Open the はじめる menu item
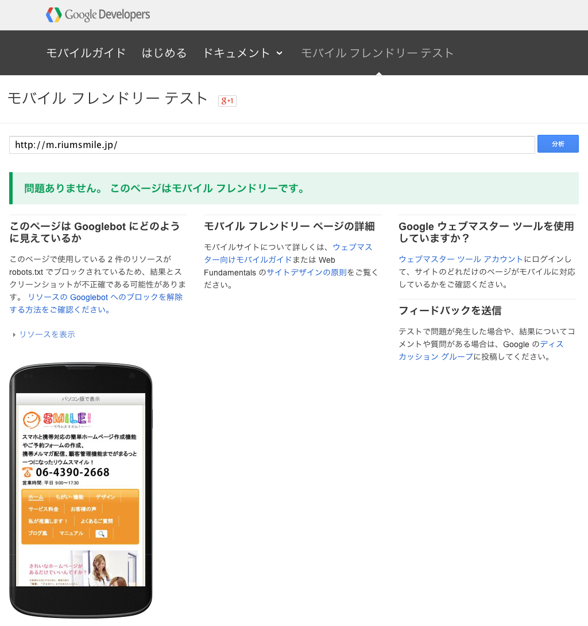The image size is (588, 626). pos(164,53)
